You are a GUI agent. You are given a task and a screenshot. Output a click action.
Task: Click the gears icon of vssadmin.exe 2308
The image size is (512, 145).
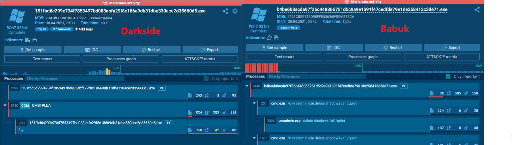pos(466,128)
